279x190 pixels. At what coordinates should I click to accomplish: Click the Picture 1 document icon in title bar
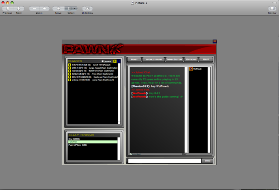pos(133,3)
